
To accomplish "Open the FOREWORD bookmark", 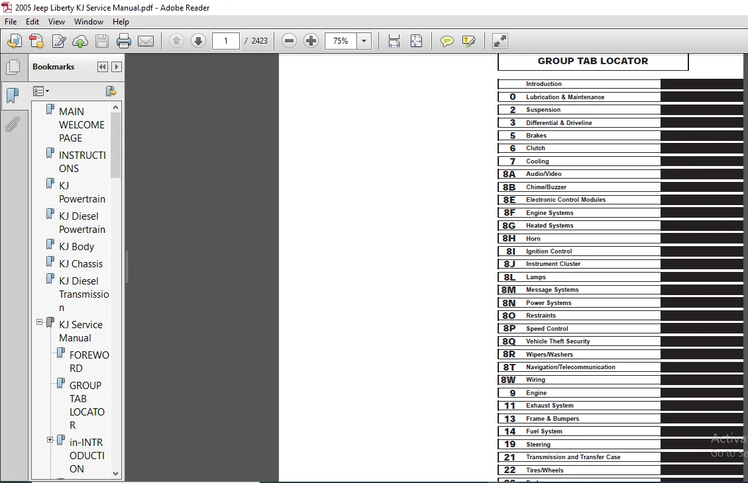I will tap(89, 361).
